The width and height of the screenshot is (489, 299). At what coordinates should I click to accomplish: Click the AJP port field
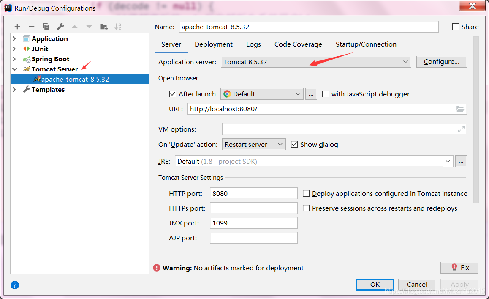point(253,238)
